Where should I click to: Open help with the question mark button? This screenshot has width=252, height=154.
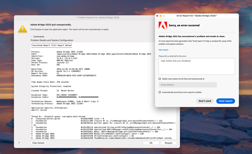click(19, 143)
